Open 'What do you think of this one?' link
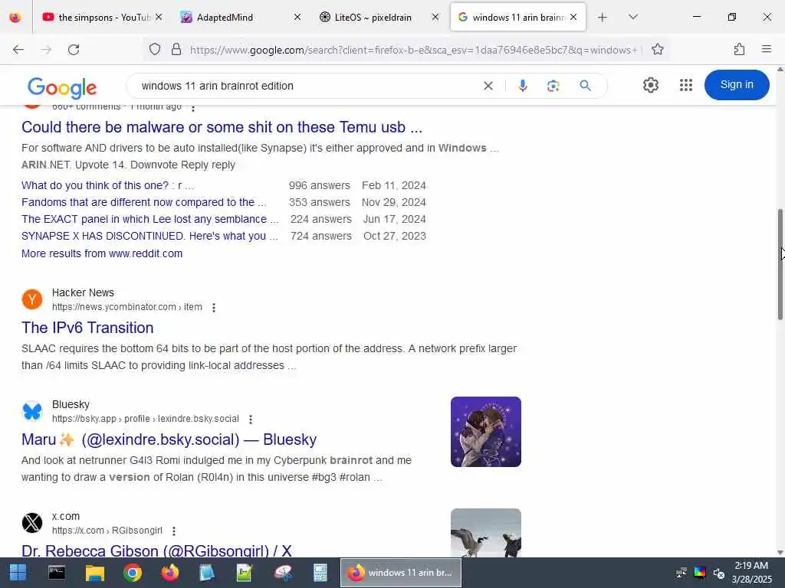The image size is (785, 588). (x=107, y=185)
